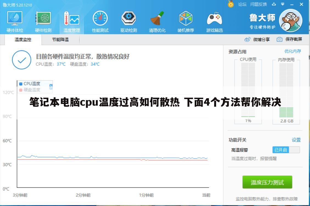Viewport: 310px width, 206px height.
Task: Click the 3分钟前 axis label
Action: point(20,195)
